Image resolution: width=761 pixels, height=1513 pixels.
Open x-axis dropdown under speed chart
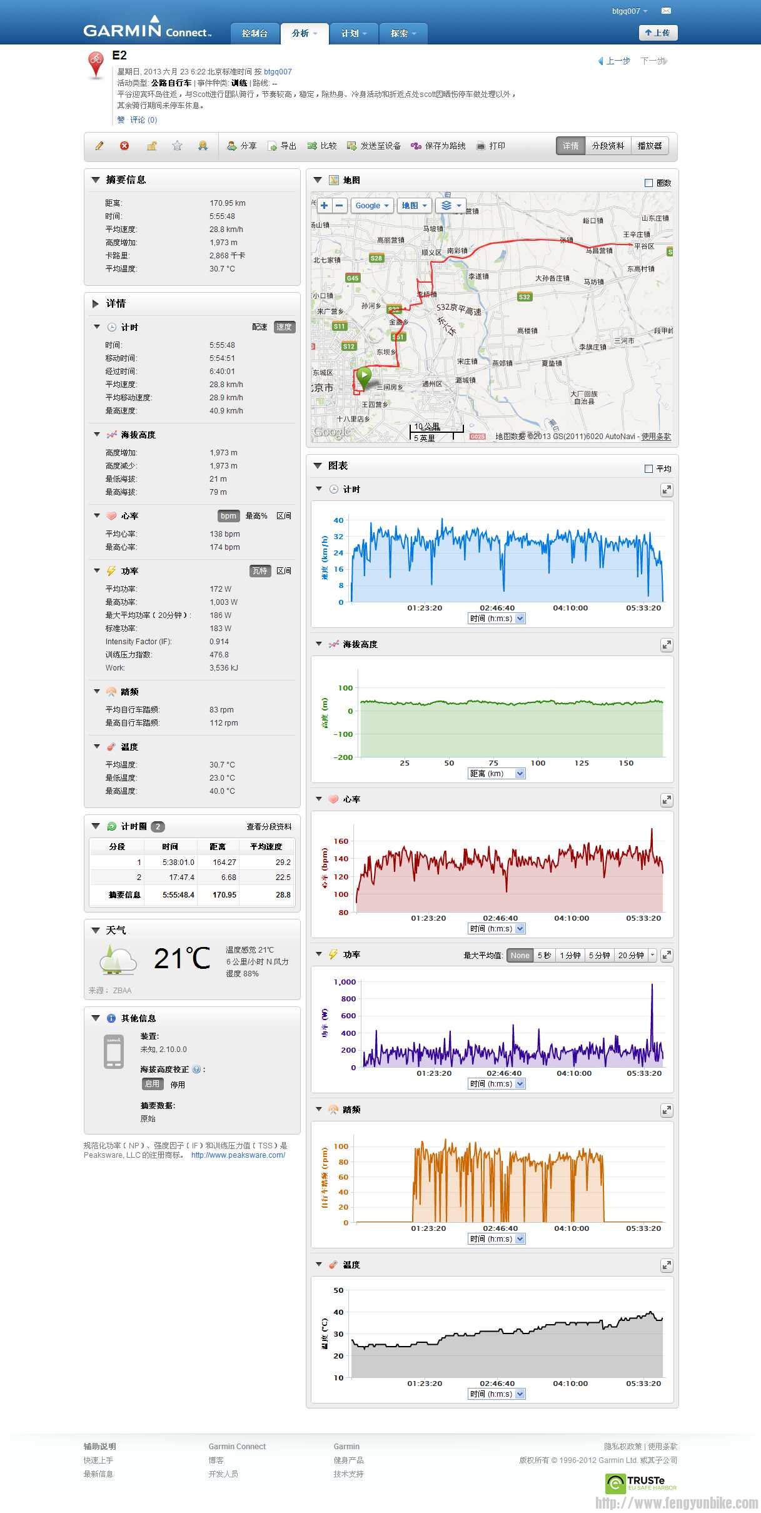tap(497, 619)
